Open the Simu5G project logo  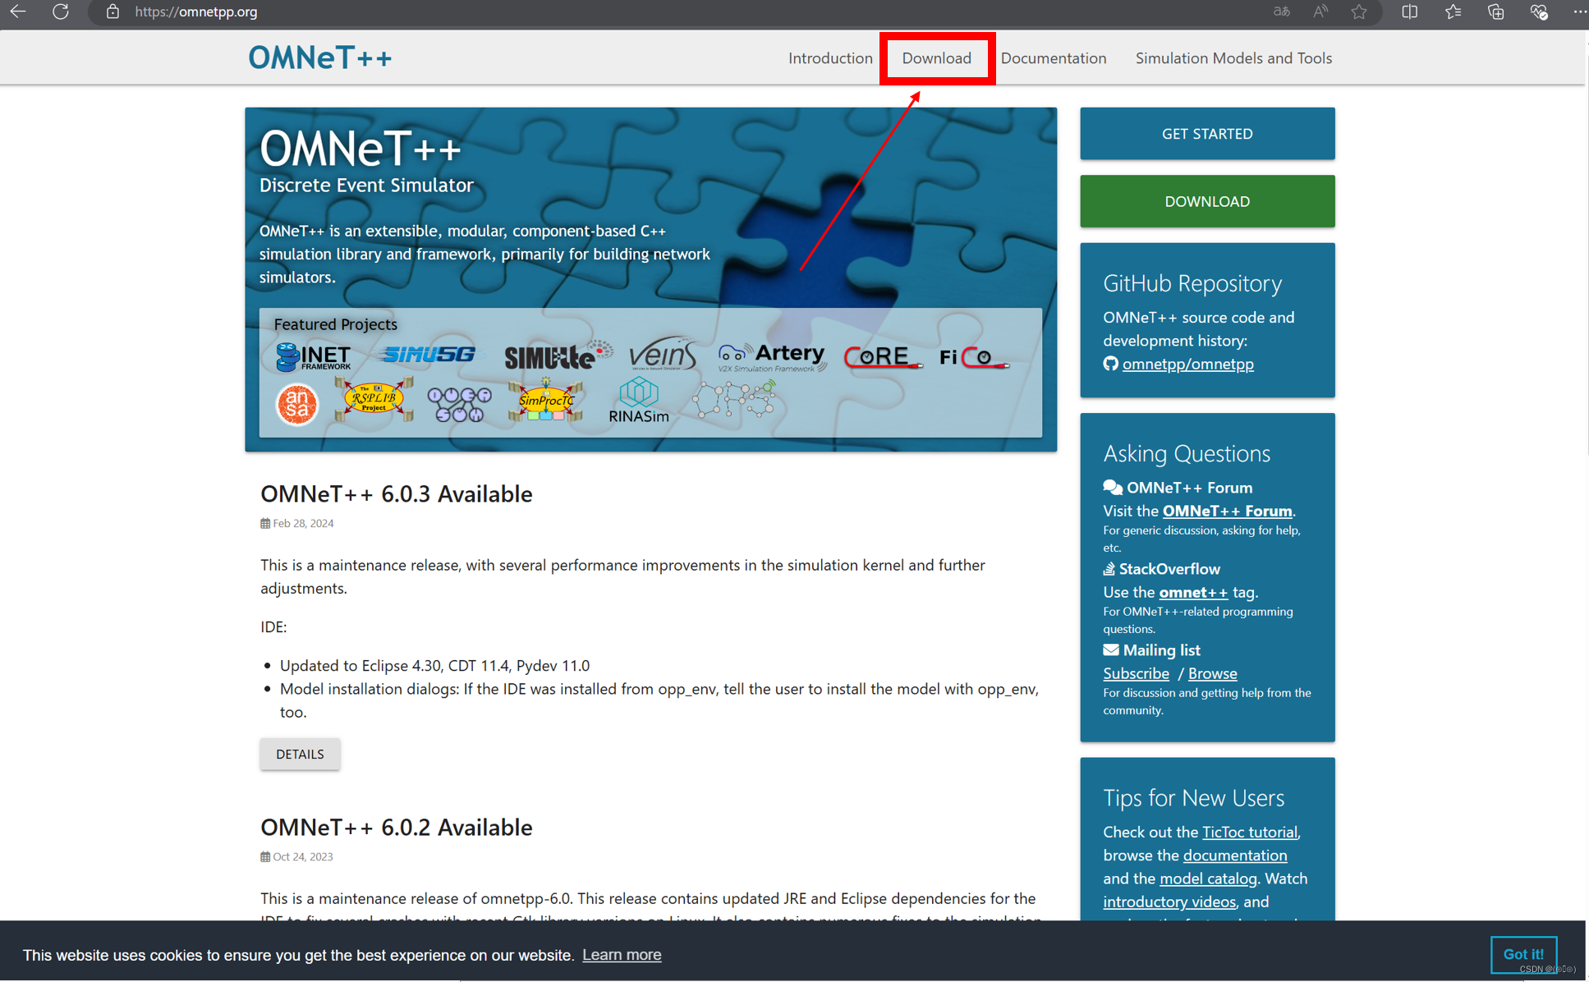(429, 355)
